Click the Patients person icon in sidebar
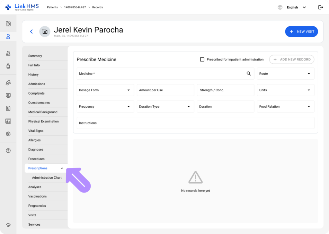The image size is (329, 234). (8, 37)
